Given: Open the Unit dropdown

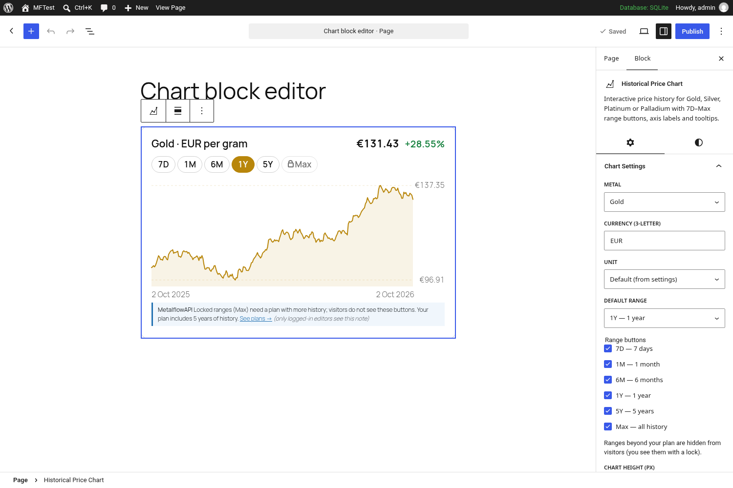Looking at the screenshot, I should click(x=665, y=280).
